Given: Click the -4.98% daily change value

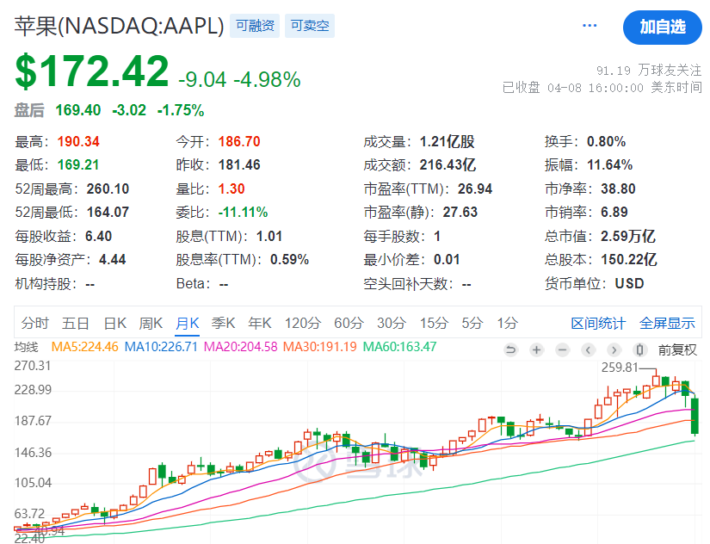Looking at the screenshot, I should (x=267, y=80).
